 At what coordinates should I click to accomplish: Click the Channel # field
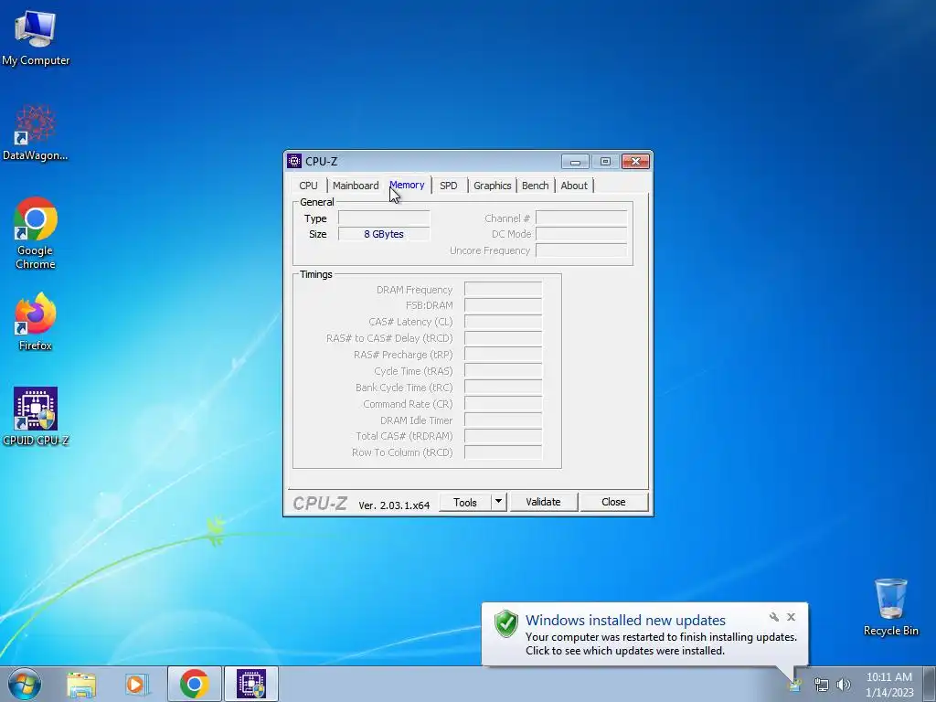(x=581, y=218)
